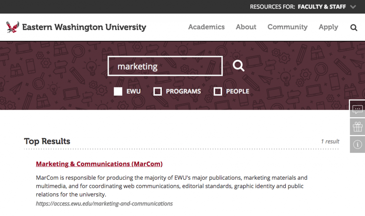Check the PEOPLE filter checkbox

coord(218,91)
